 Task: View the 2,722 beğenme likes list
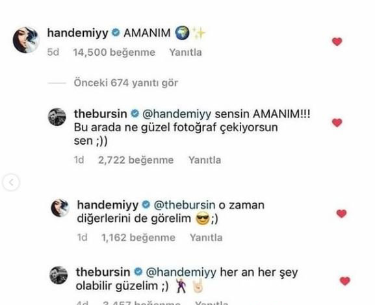[x=136, y=160]
